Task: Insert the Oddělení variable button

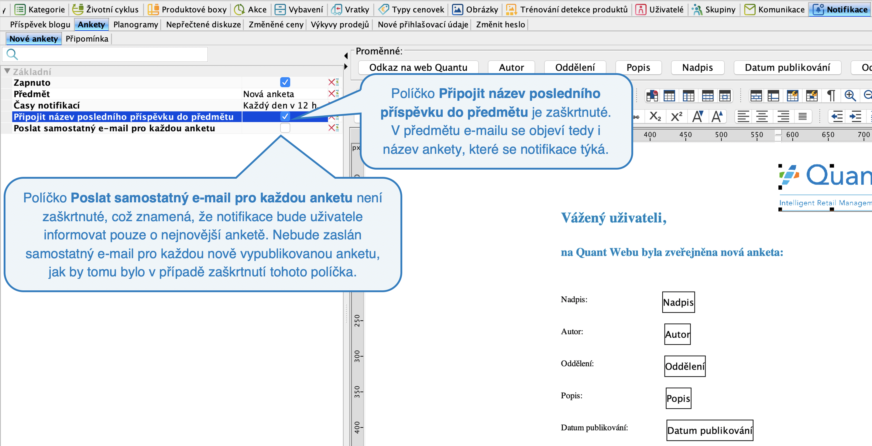Action: (575, 67)
